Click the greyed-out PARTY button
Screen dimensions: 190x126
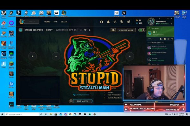point(32,22)
